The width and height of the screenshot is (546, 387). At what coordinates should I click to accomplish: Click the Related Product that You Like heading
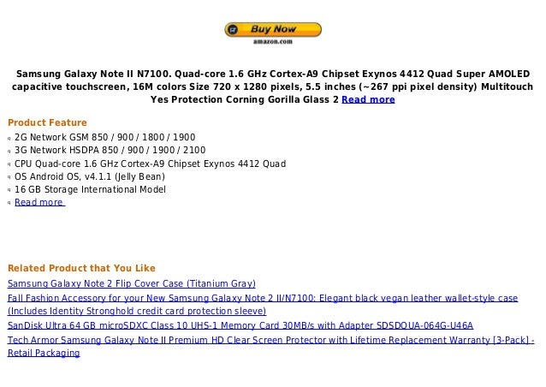pyautogui.click(x=81, y=268)
